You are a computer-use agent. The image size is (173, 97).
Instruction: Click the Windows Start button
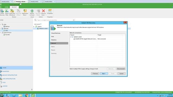pos(2,95)
